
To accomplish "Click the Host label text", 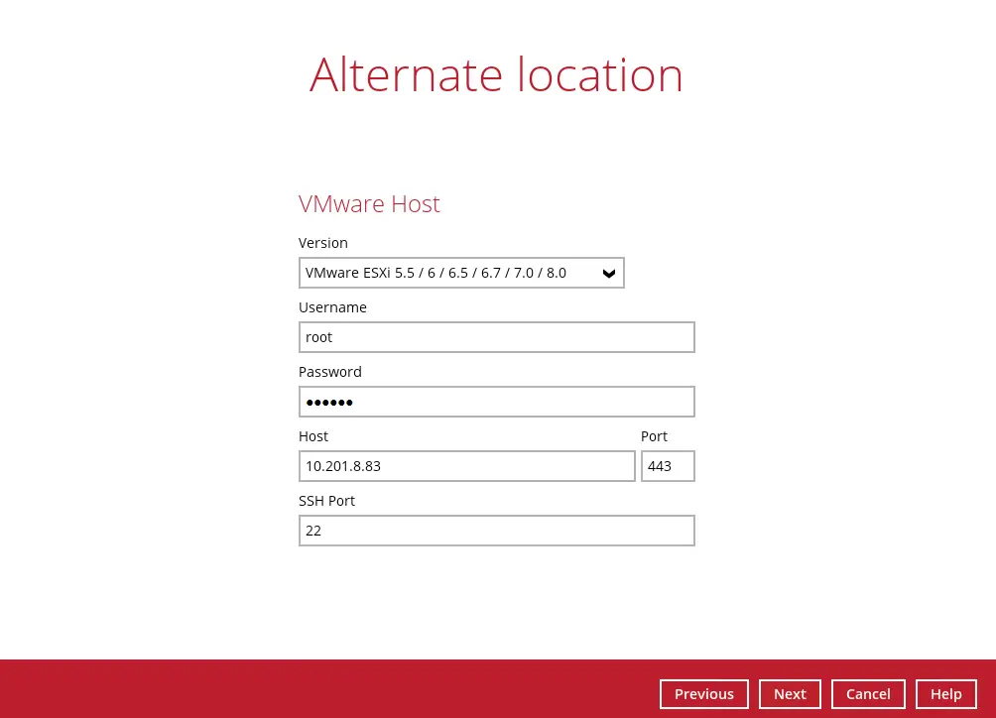I will [x=313, y=436].
